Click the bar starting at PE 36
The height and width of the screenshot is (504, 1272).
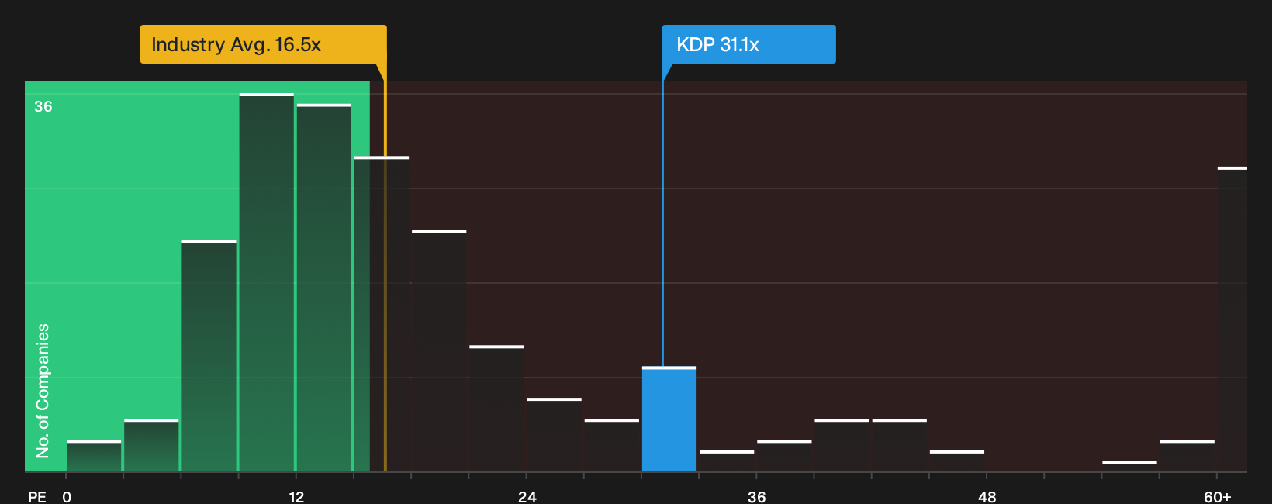[784, 456]
